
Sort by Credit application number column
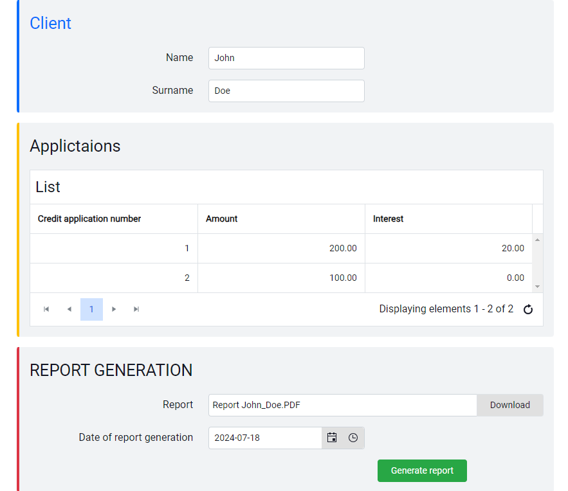tap(114, 219)
